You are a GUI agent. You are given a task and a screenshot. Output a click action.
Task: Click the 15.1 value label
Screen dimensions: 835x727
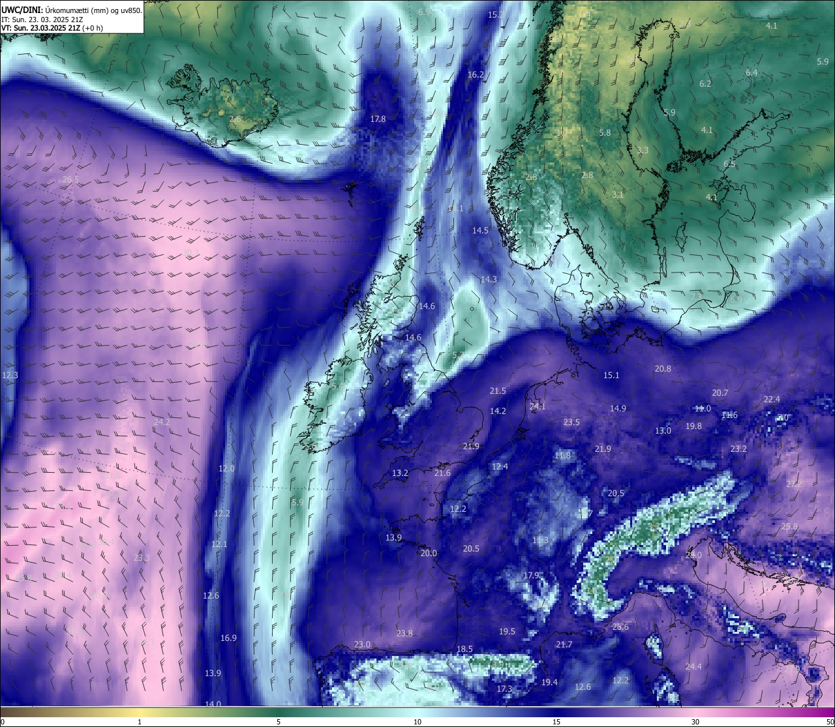click(611, 375)
